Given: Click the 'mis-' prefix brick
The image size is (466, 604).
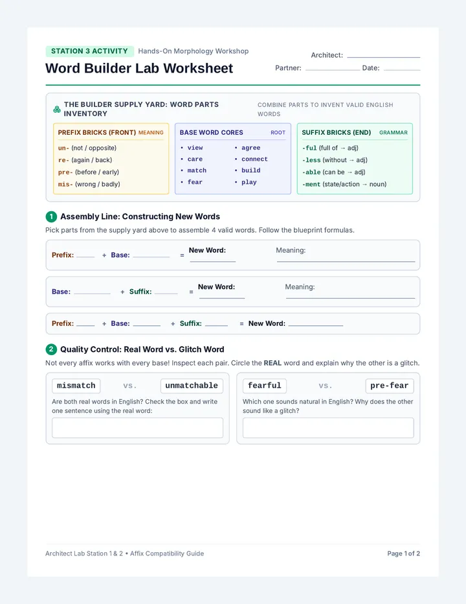Looking at the screenshot, I should (89, 184).
